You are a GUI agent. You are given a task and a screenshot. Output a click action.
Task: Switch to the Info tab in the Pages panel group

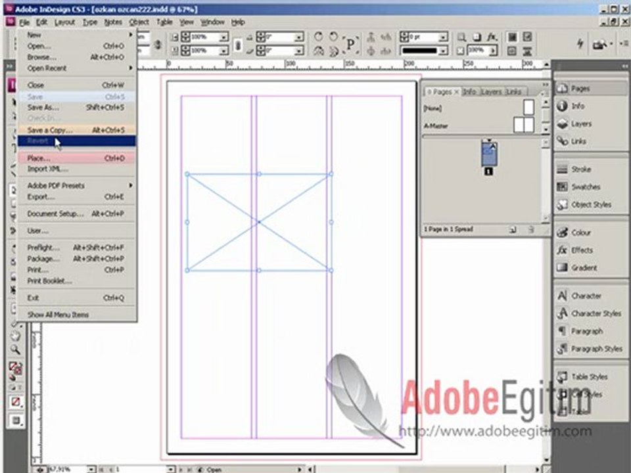tap(469, 92)
